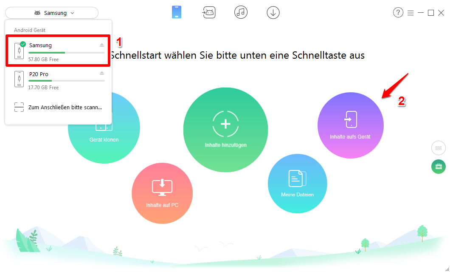Open the toolbox icon on right edge
Viewport: 450px width, 272px height.
pyautogui.click(x=438, y=167)
